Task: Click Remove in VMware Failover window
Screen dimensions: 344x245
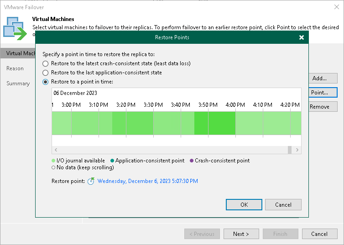Action: [x=323, y=107]
